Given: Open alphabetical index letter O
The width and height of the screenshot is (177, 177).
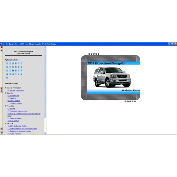Looking at the screenshot, I should pyautogui.click(x=19, y=71).
